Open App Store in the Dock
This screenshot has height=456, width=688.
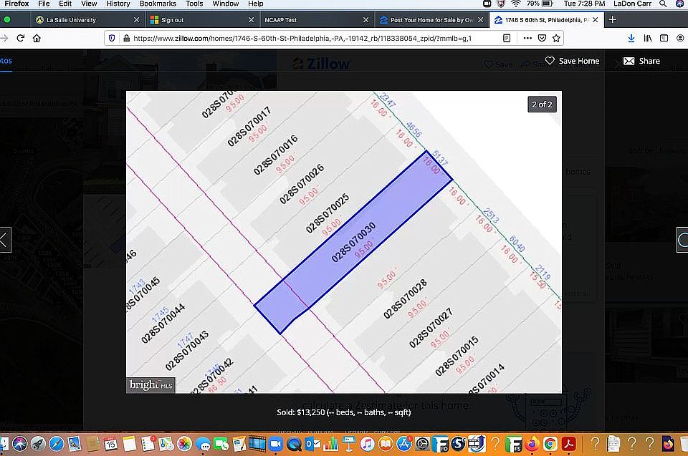(403, 444)
